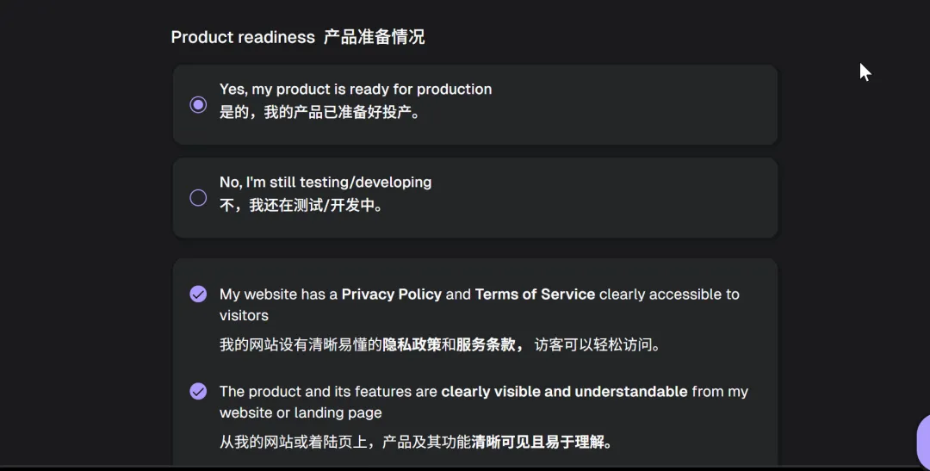Click the bold "Terms of Service" text

(535, 294)
